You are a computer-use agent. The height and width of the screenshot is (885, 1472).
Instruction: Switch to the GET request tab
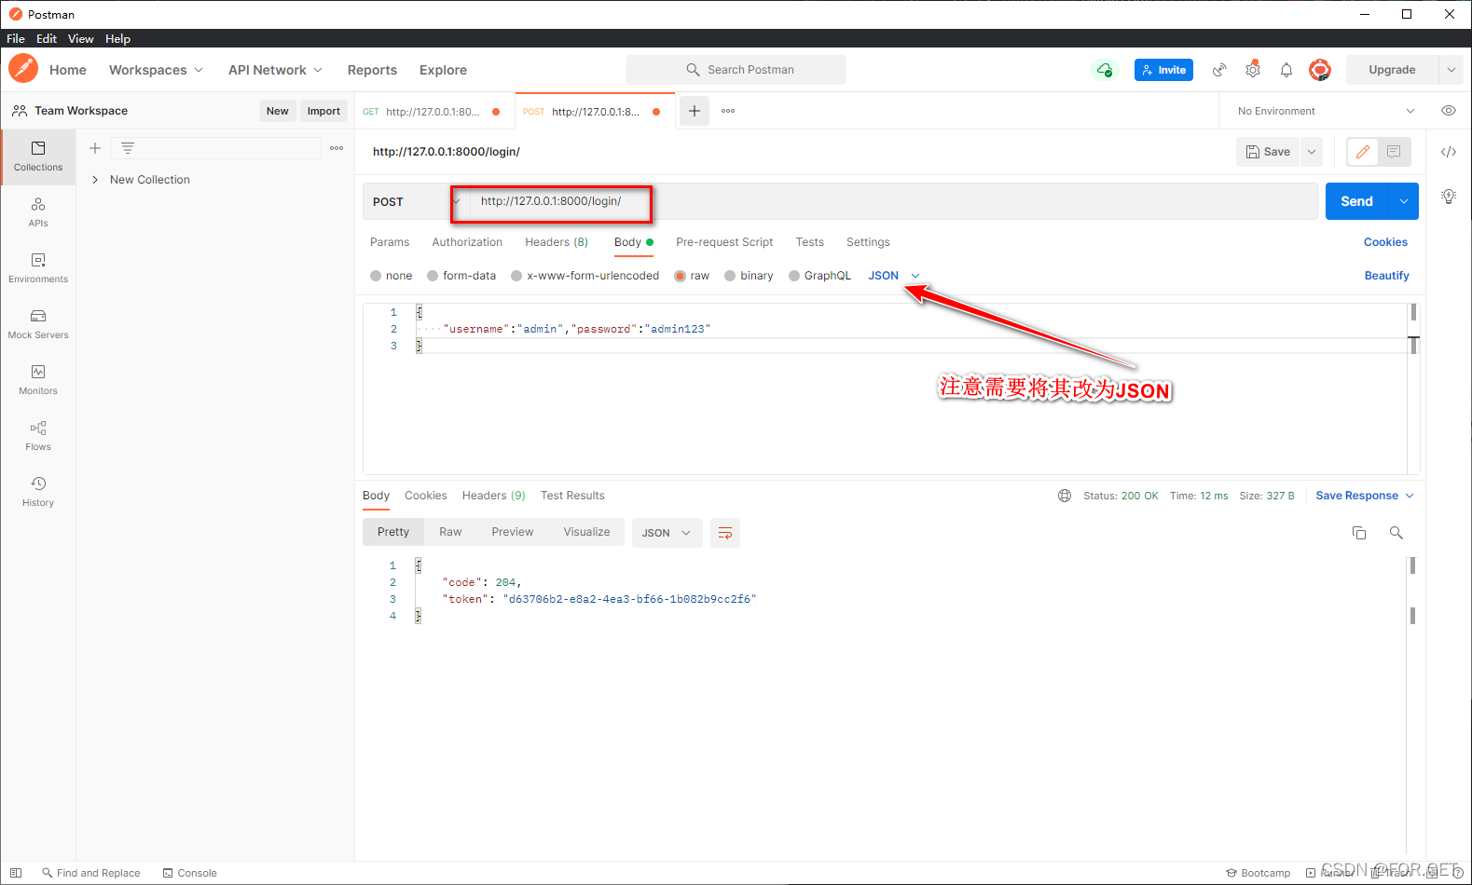tap(434, 111)
